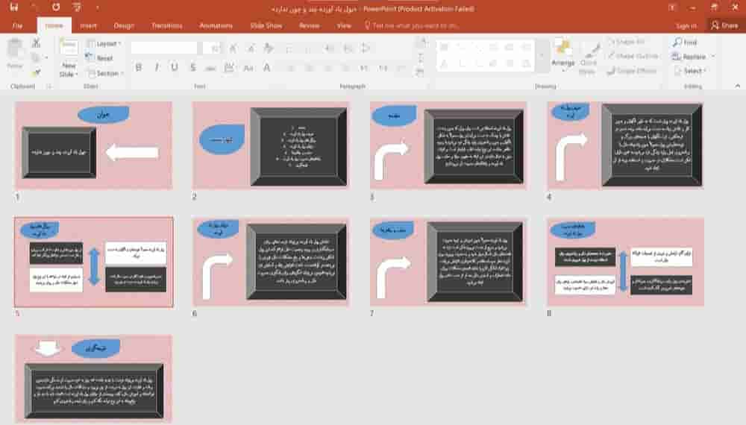Select slide 9 thumbnail

(94, 378)
